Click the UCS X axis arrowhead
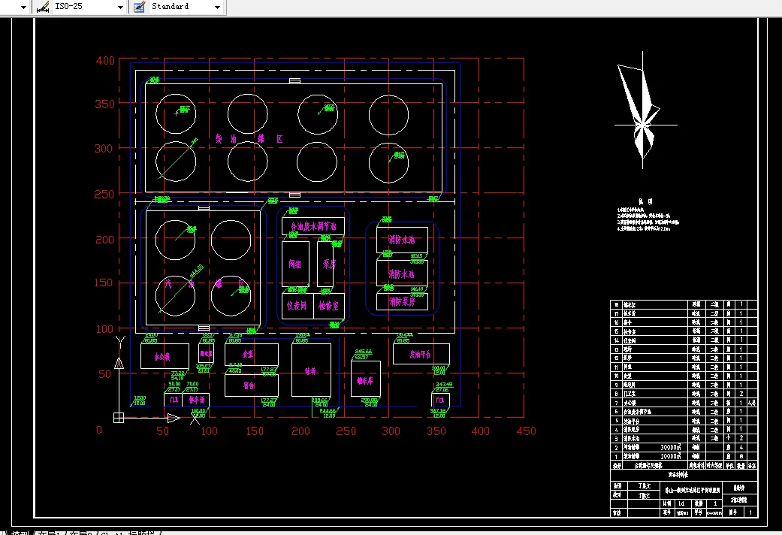 [x=173, y=418]
